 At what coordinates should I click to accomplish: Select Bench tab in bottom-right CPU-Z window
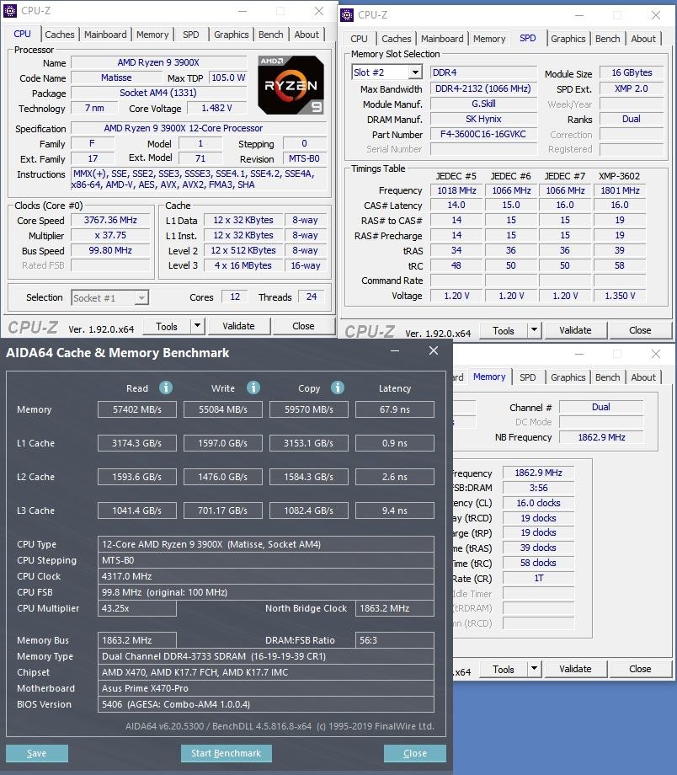(x=607, y=377)
